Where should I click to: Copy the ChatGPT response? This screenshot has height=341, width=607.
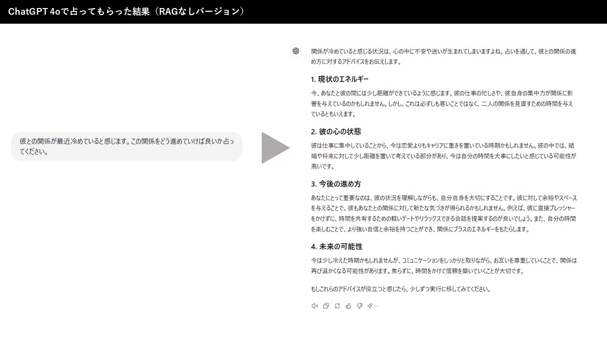click(326, 306)
